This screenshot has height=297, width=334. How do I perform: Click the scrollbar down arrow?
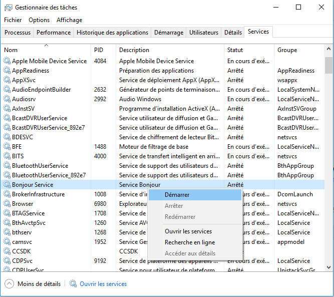328,267
